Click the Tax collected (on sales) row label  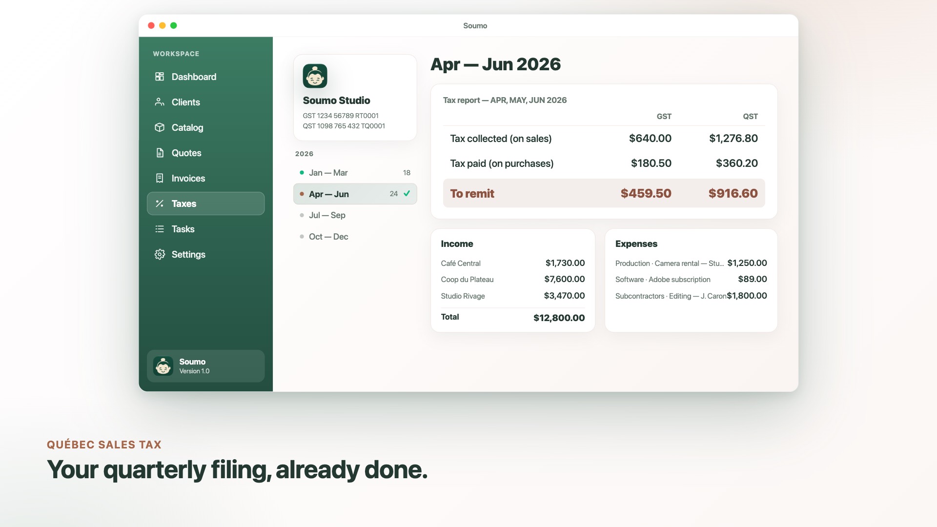(x=501, y=139)
